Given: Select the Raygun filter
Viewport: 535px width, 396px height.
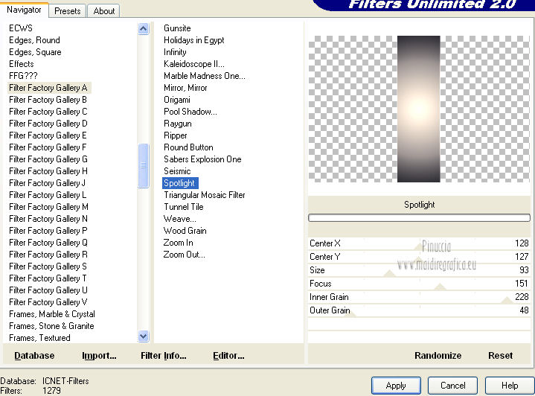Looking at the screenshot, I should (177, 124).
